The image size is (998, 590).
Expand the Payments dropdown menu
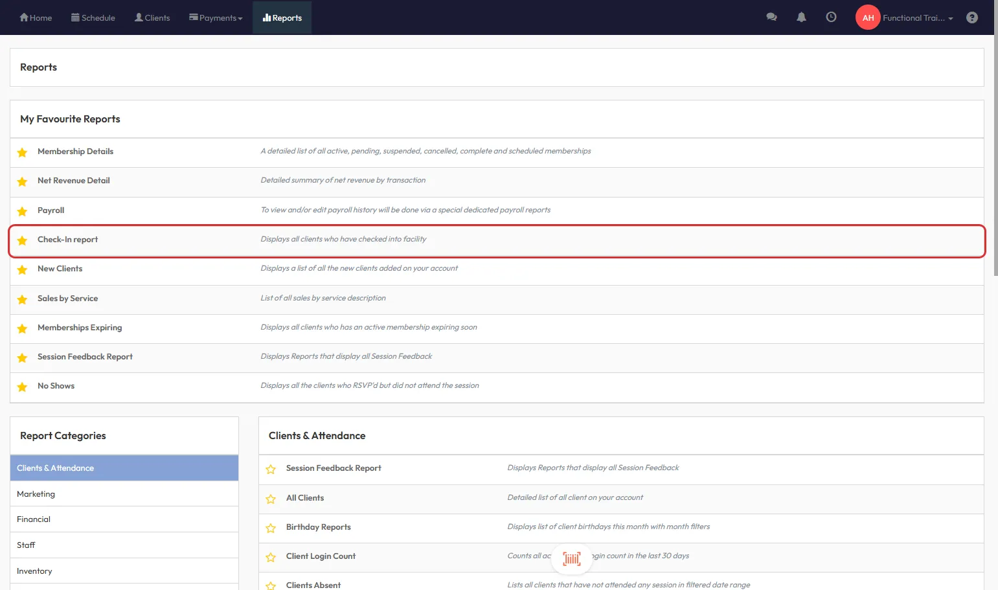(216, 17)
